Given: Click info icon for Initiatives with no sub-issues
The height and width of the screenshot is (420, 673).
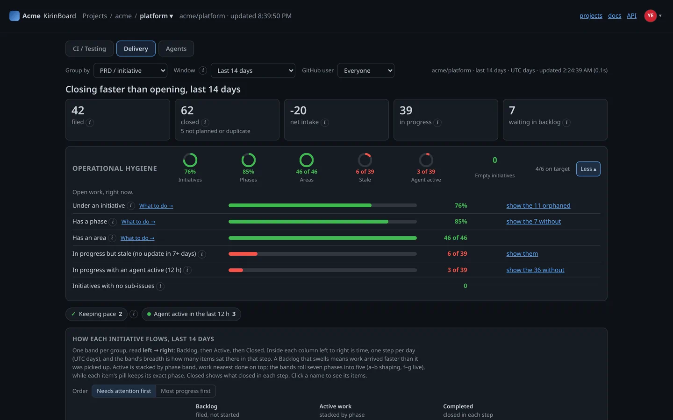Looking at the screenshot, I should 160,286.
